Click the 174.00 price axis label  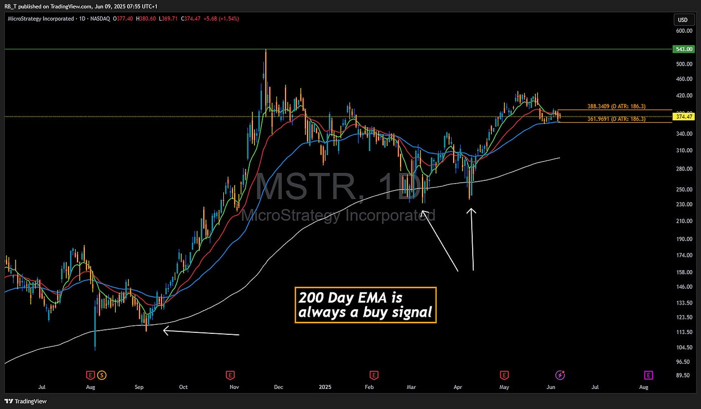[x=684, y=255]
